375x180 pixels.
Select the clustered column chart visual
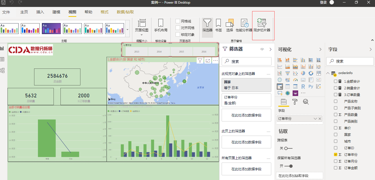click(x=303, y=60)
